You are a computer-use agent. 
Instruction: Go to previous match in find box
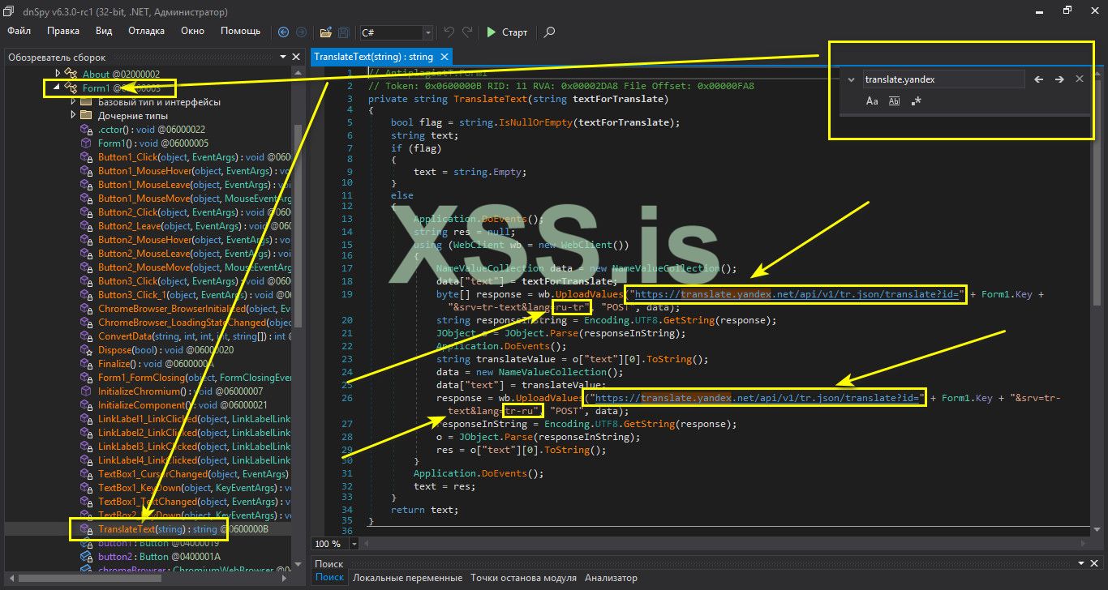(x=1038, y=79)
